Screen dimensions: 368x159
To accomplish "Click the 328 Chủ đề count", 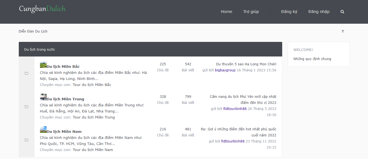I will pyautogui.click(x=163, y=100).
